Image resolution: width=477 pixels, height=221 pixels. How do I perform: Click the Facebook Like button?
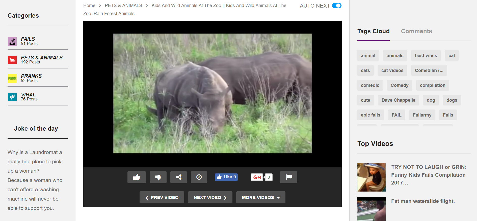tap(226, 177)
